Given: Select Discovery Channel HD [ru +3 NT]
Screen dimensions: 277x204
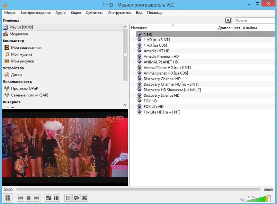Looking at the screenshot, I should pos(205,84).
